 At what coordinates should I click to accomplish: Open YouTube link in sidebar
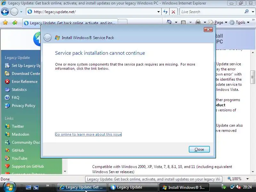pyautogui.click(x=16, y=158)
